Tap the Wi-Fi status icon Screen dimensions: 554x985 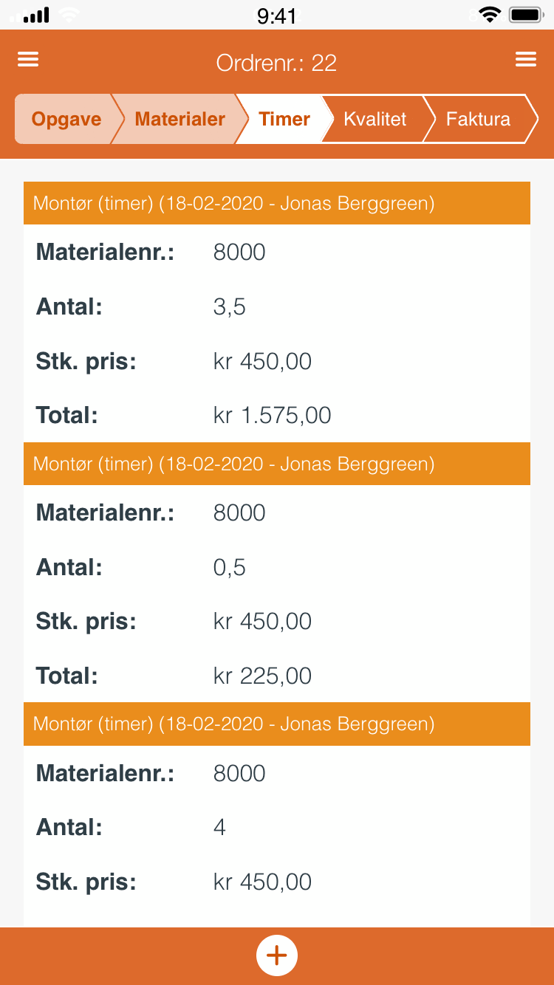[489, 14]
